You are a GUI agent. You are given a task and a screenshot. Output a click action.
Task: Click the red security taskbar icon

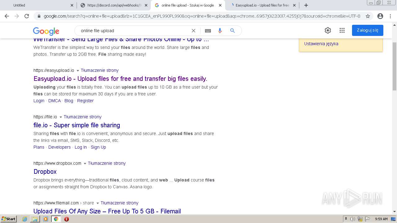point(66,219)
